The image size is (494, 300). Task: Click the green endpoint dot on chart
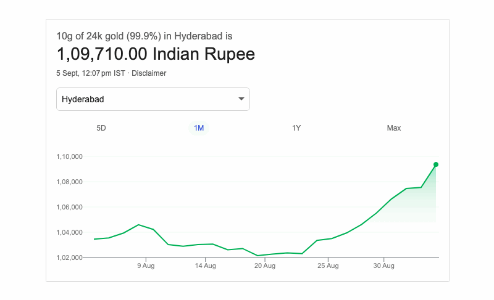pos(436,164)
